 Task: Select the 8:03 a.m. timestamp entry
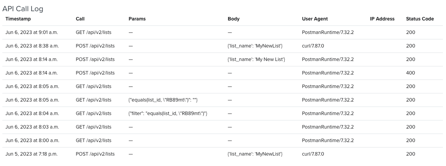click(x=32, y=127)
